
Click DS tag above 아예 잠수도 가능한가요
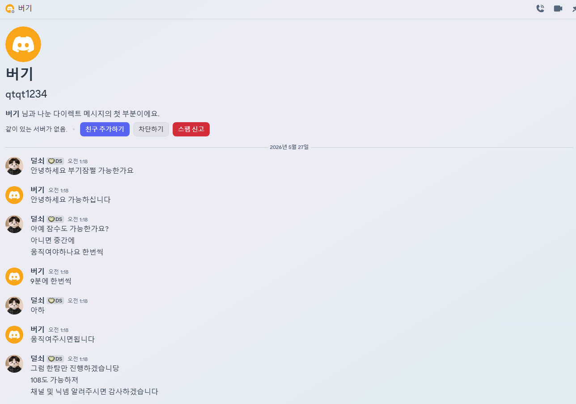55,219
